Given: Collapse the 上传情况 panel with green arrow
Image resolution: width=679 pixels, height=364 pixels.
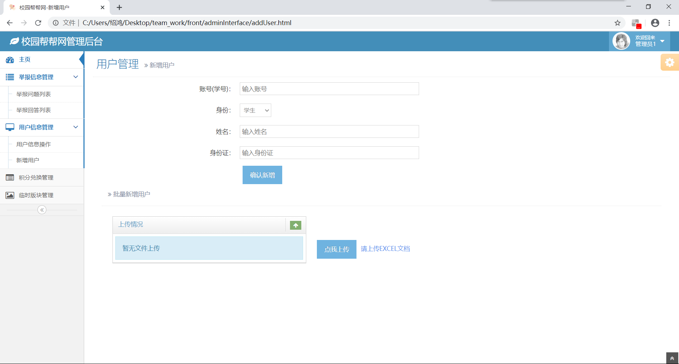Looking at the screenshot, I should click(x=296, y=225).
